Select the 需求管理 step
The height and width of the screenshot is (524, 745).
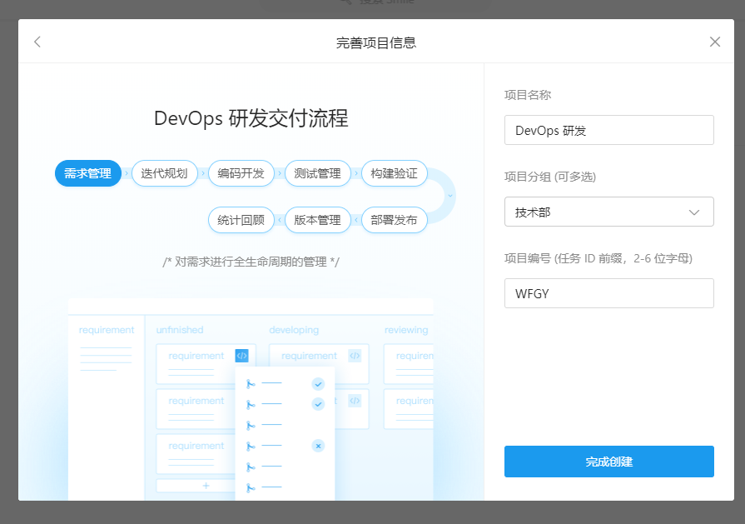pos(88,173)
